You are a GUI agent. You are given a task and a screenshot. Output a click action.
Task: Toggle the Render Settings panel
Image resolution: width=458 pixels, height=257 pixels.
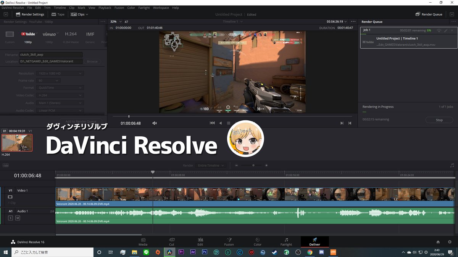[30, 14]
